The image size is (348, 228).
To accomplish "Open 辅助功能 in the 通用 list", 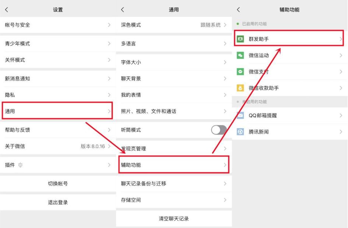I will (x=174, y=165).
